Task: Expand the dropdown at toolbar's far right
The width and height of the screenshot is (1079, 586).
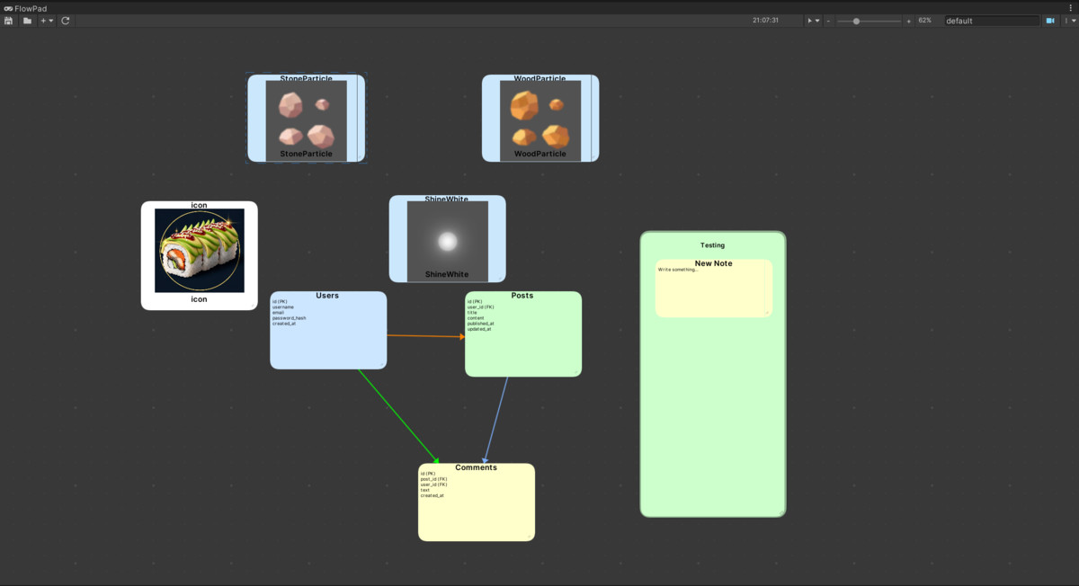Action: (1072, 19)
